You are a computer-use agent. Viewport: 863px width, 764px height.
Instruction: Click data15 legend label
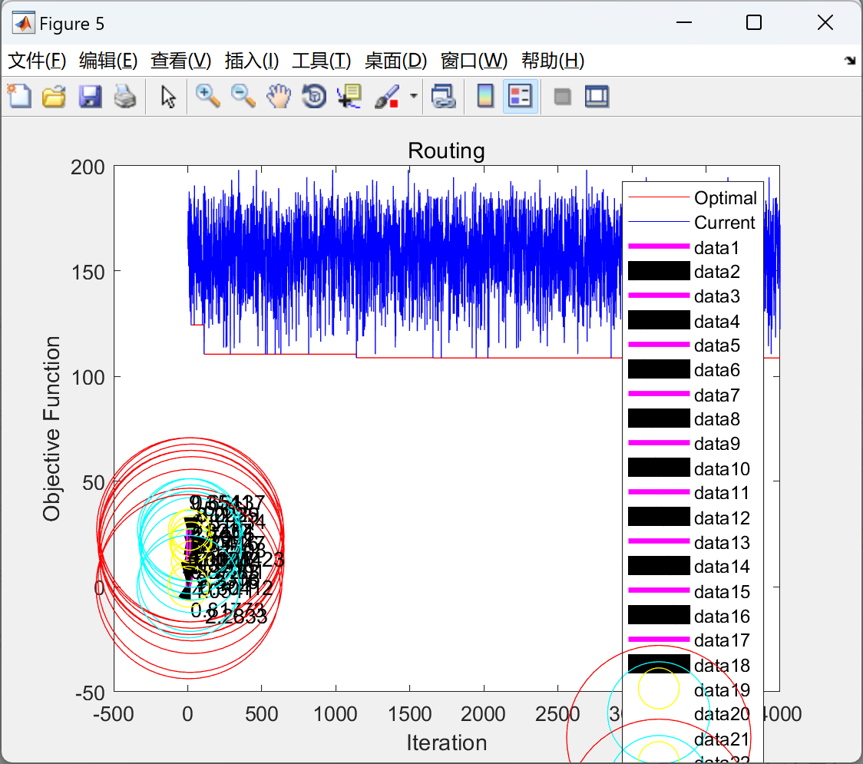722,592
